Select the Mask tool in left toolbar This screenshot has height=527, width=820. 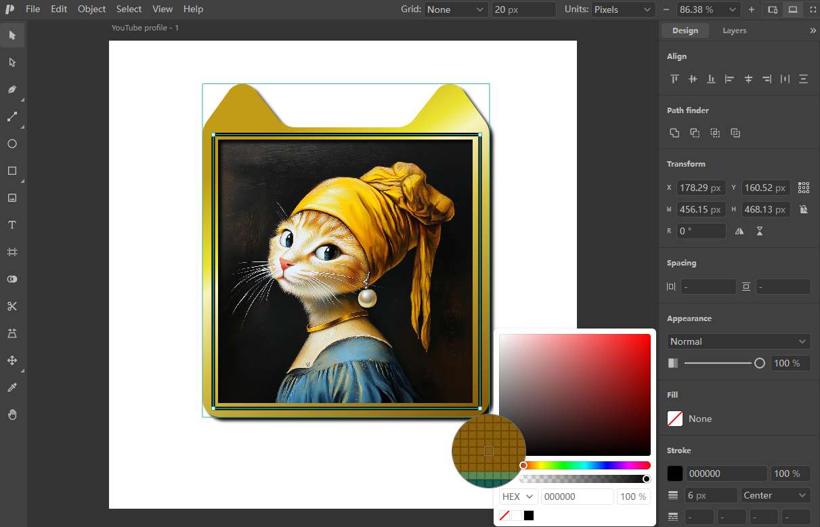pos(12,279)
